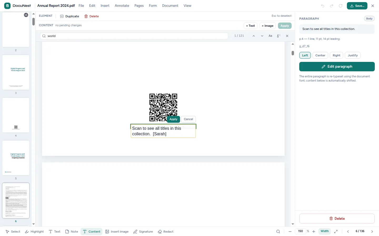This screenshot has height=236, width=379.
Task: Select page 5 thumbnail
Action: pos(16,158)
